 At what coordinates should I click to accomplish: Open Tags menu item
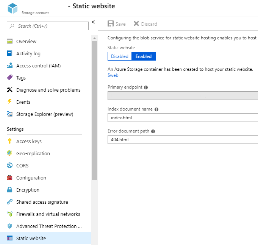point(21,78)
